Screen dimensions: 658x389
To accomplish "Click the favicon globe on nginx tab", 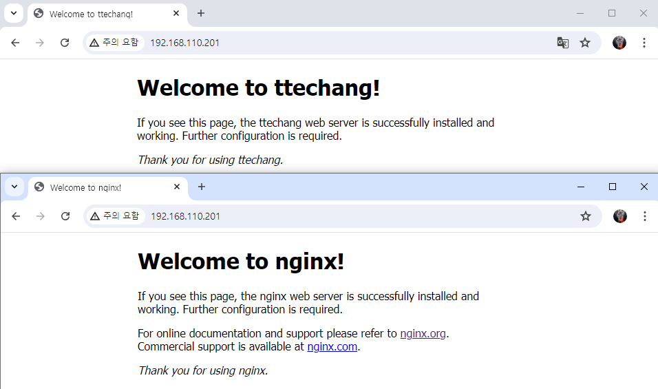I will 39,187.
